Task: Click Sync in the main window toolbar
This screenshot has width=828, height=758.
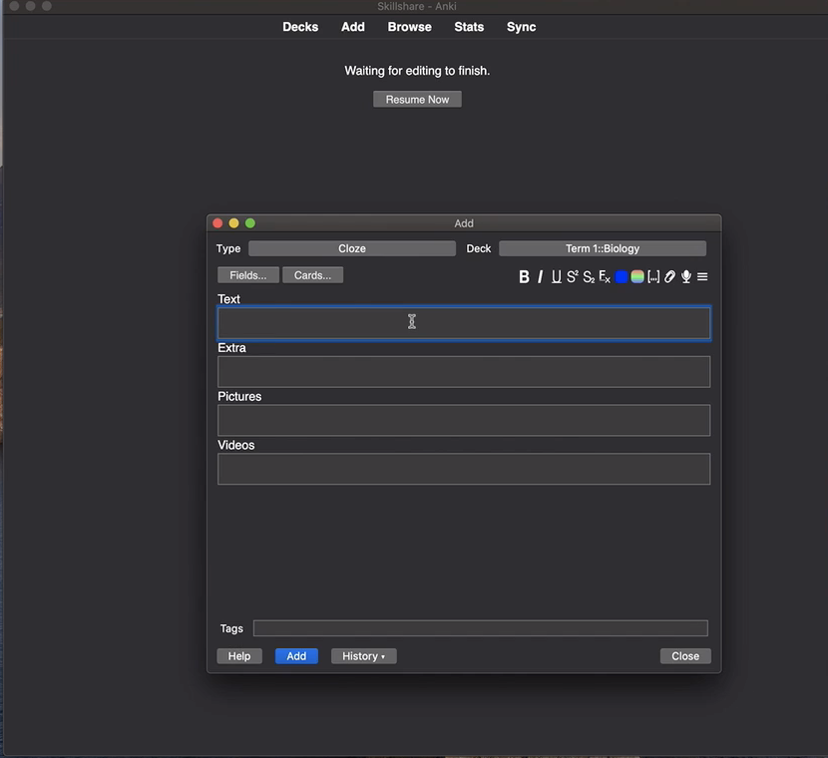Action: (521, 27)
